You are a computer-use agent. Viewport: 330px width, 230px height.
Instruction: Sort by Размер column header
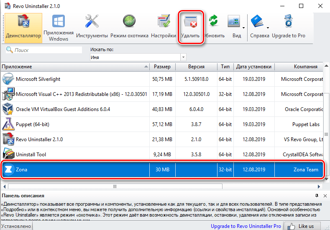162,67
